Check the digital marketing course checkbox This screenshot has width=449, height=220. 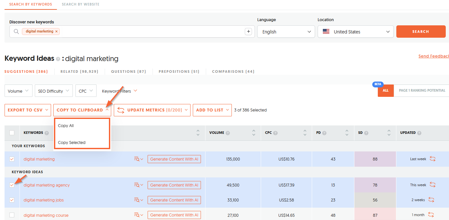pos(12,215)
